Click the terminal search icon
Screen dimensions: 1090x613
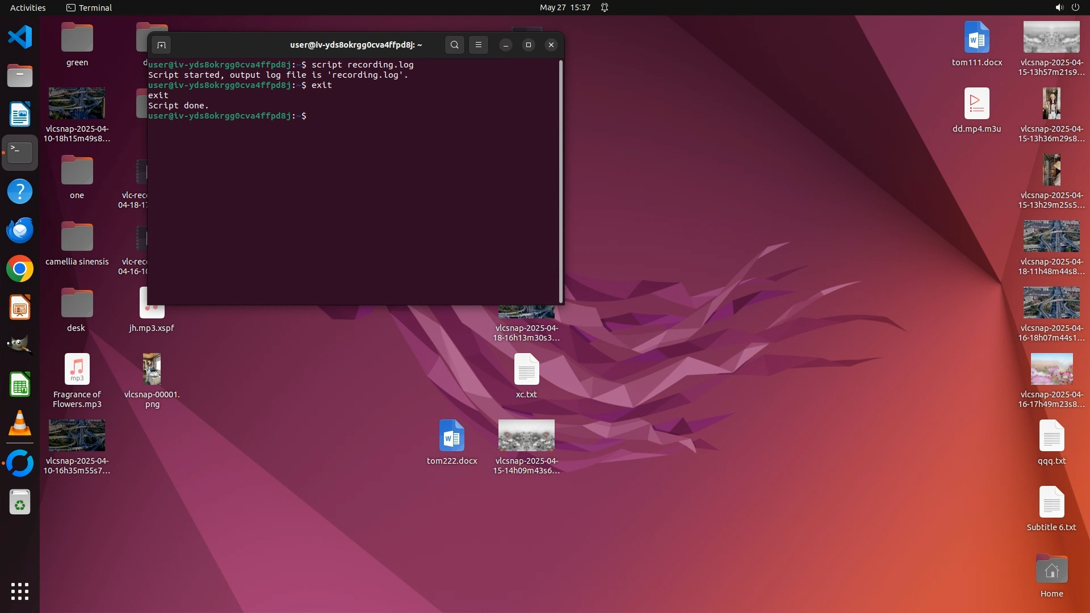[454, 45]
